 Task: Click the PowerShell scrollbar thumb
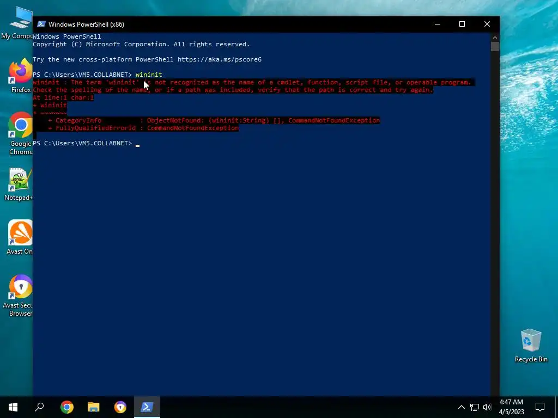click(495, 47)
